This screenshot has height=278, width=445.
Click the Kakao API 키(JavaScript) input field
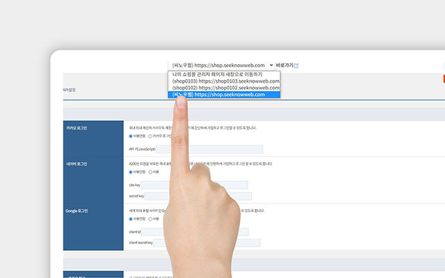[209, 149]
